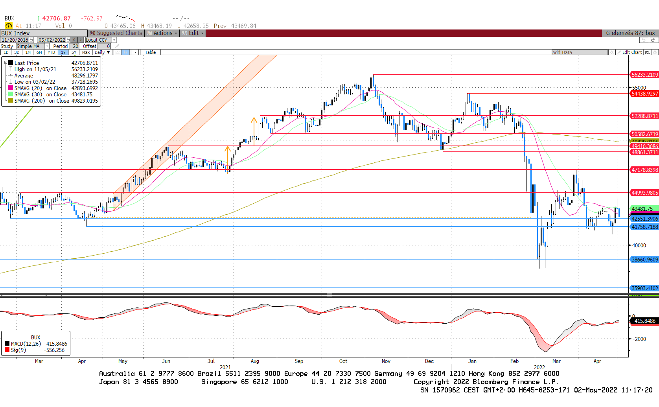
Task: Click the 52288.8711 price level label
Action: click(644, 116)
